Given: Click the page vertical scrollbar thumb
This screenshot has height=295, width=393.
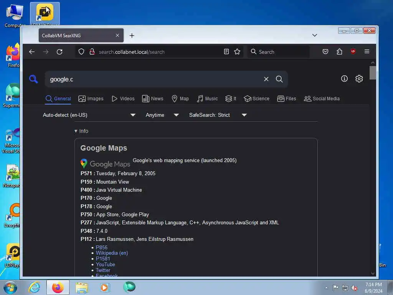Looking at the screenshot, I should (x=372, y=73).
